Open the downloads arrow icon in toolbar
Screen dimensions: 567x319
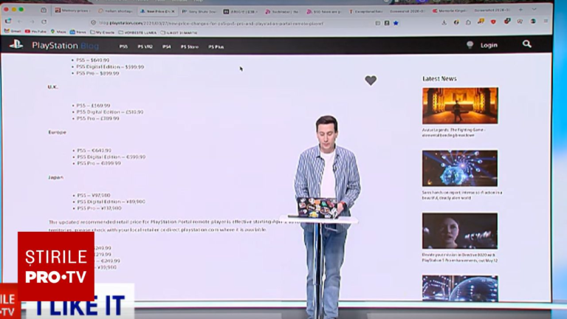[x=444, y=22]
